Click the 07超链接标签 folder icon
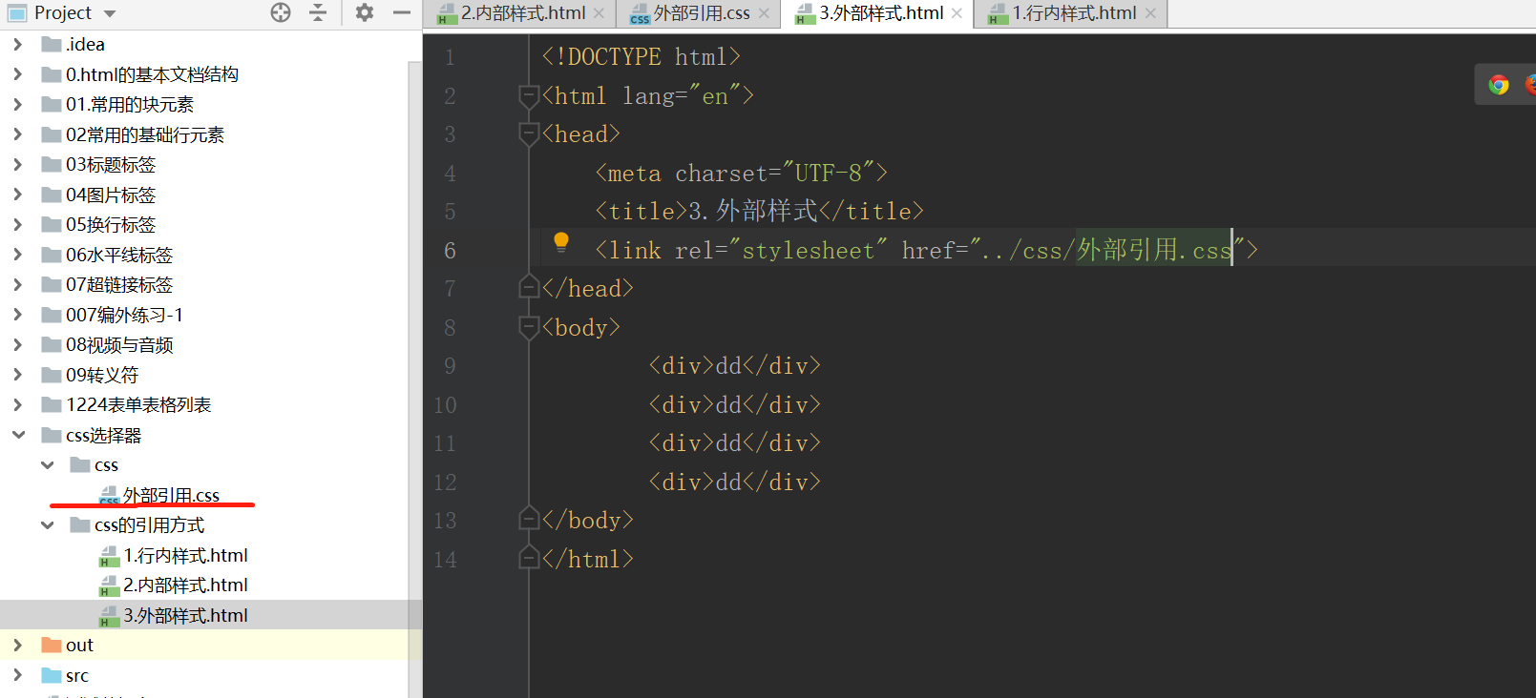 [x=52, y=285]
